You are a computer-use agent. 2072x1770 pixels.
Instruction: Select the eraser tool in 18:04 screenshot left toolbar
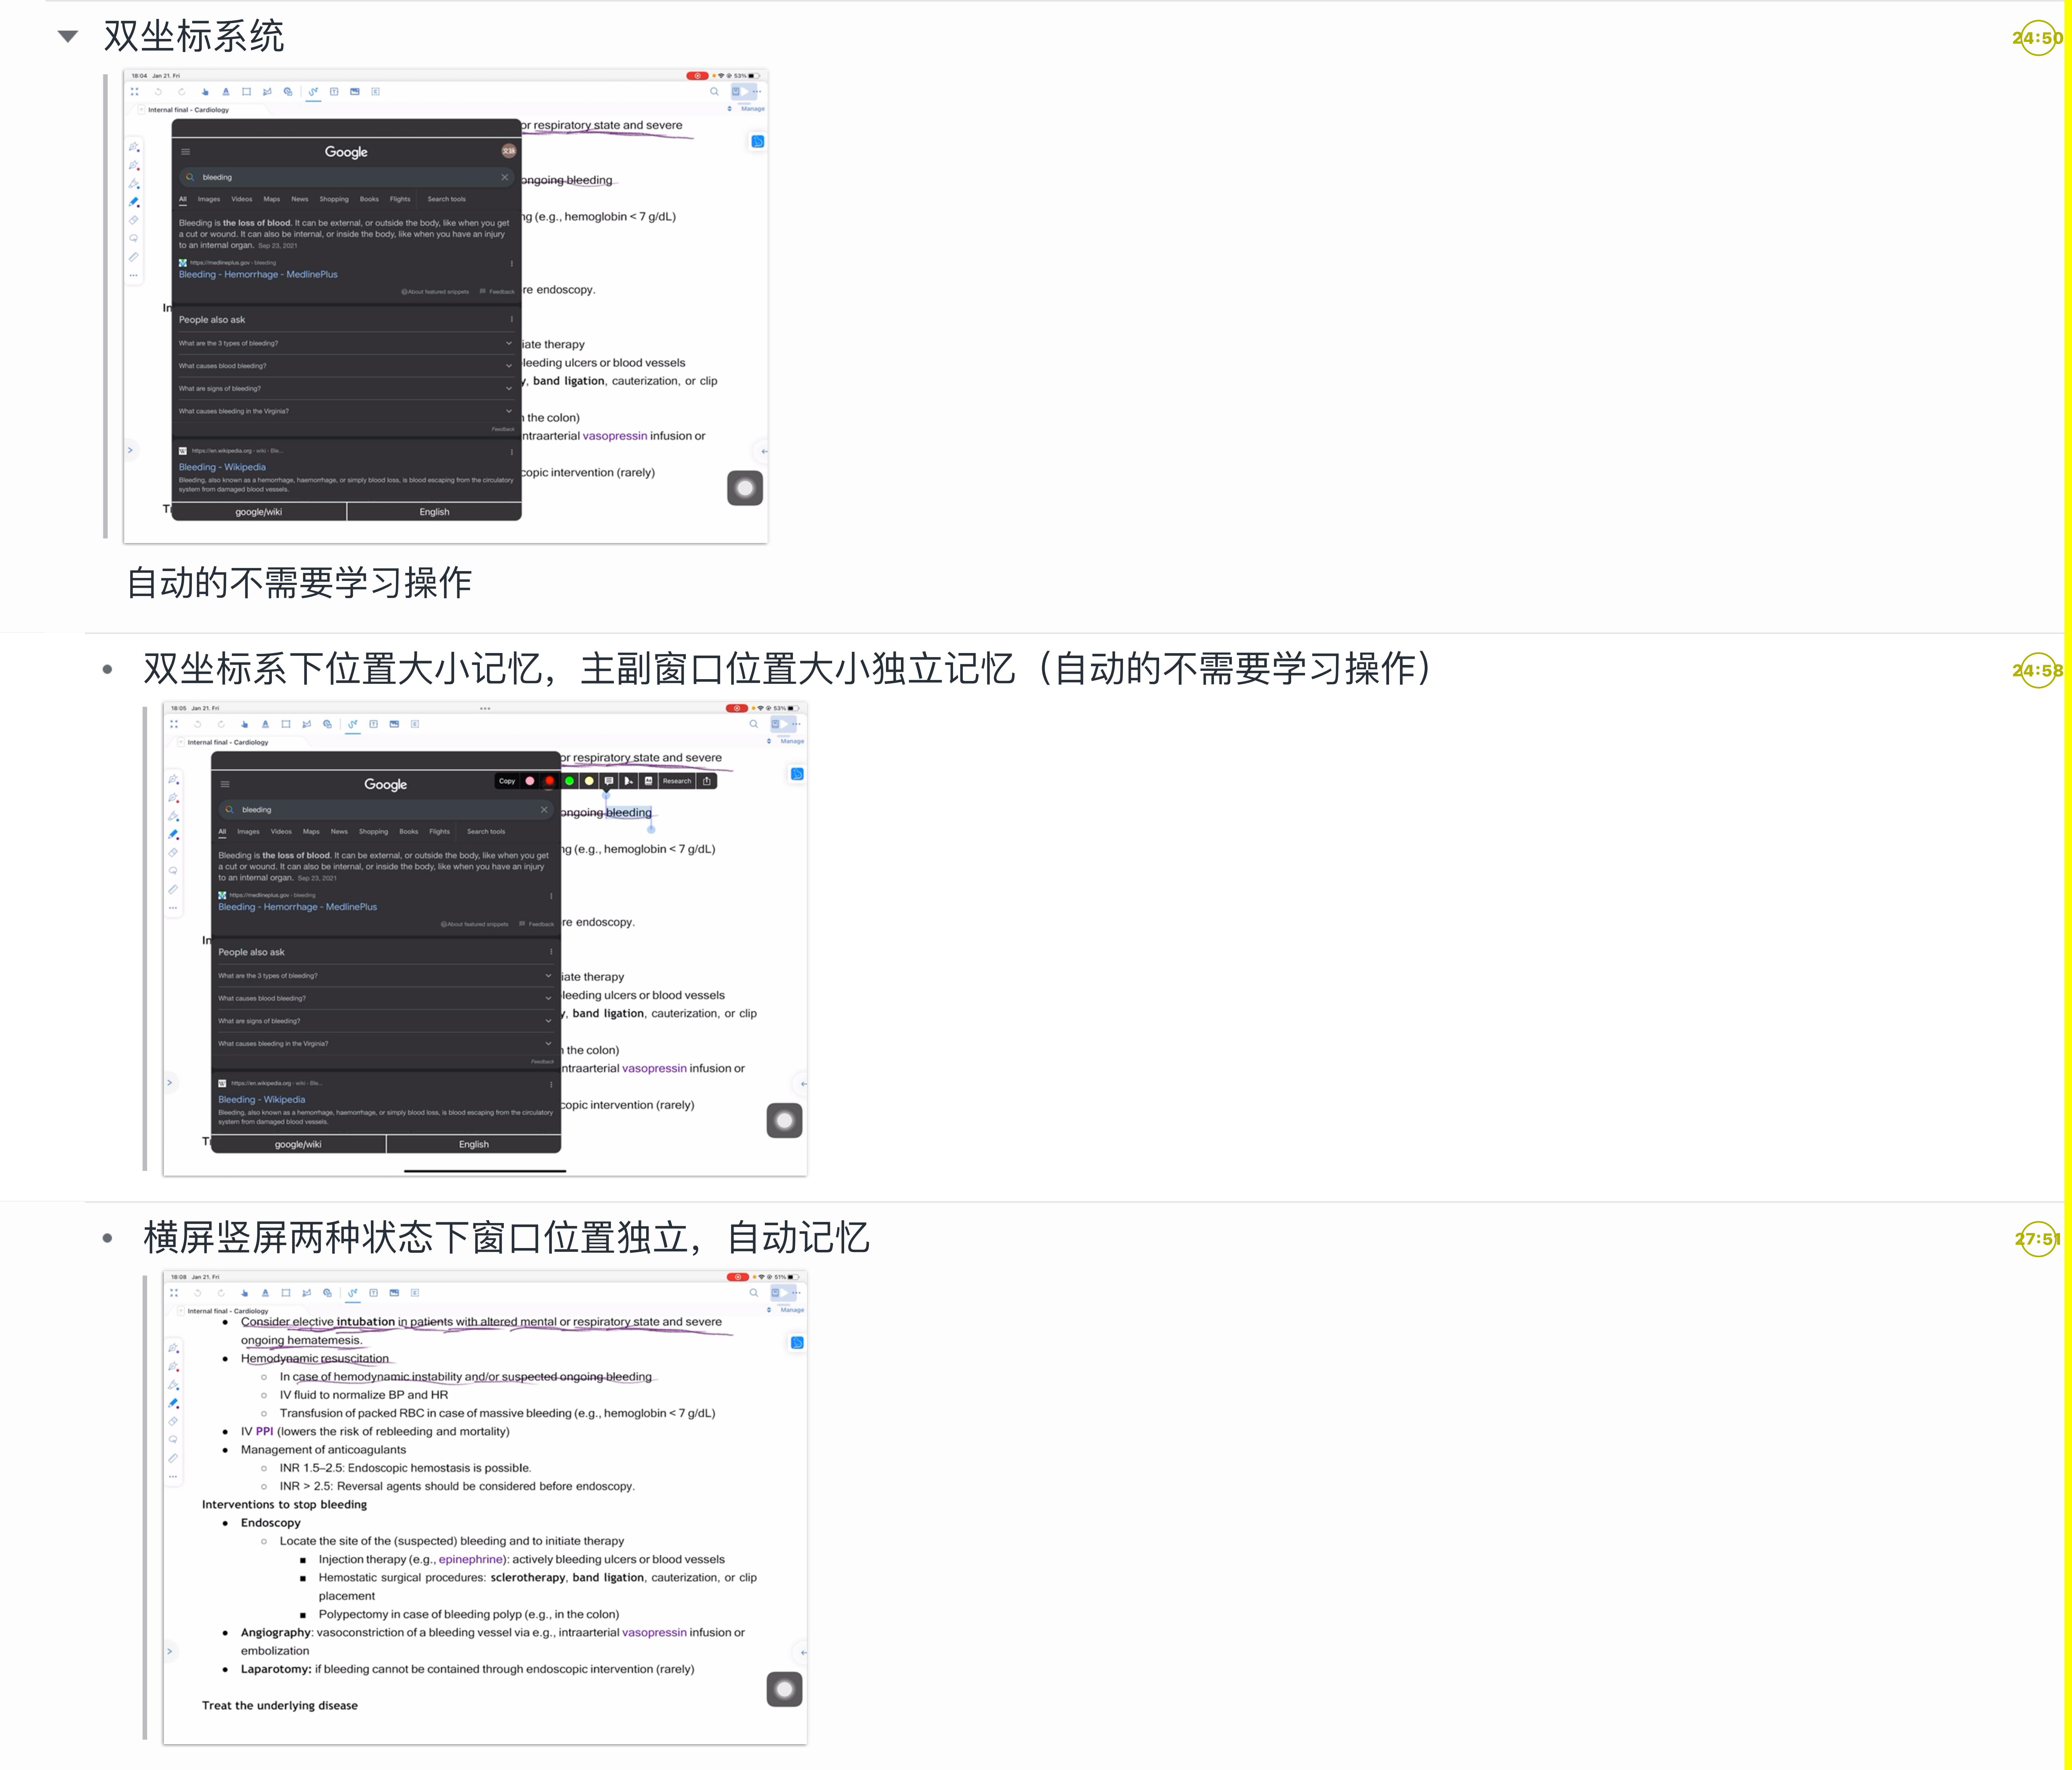tap(134, 220)
